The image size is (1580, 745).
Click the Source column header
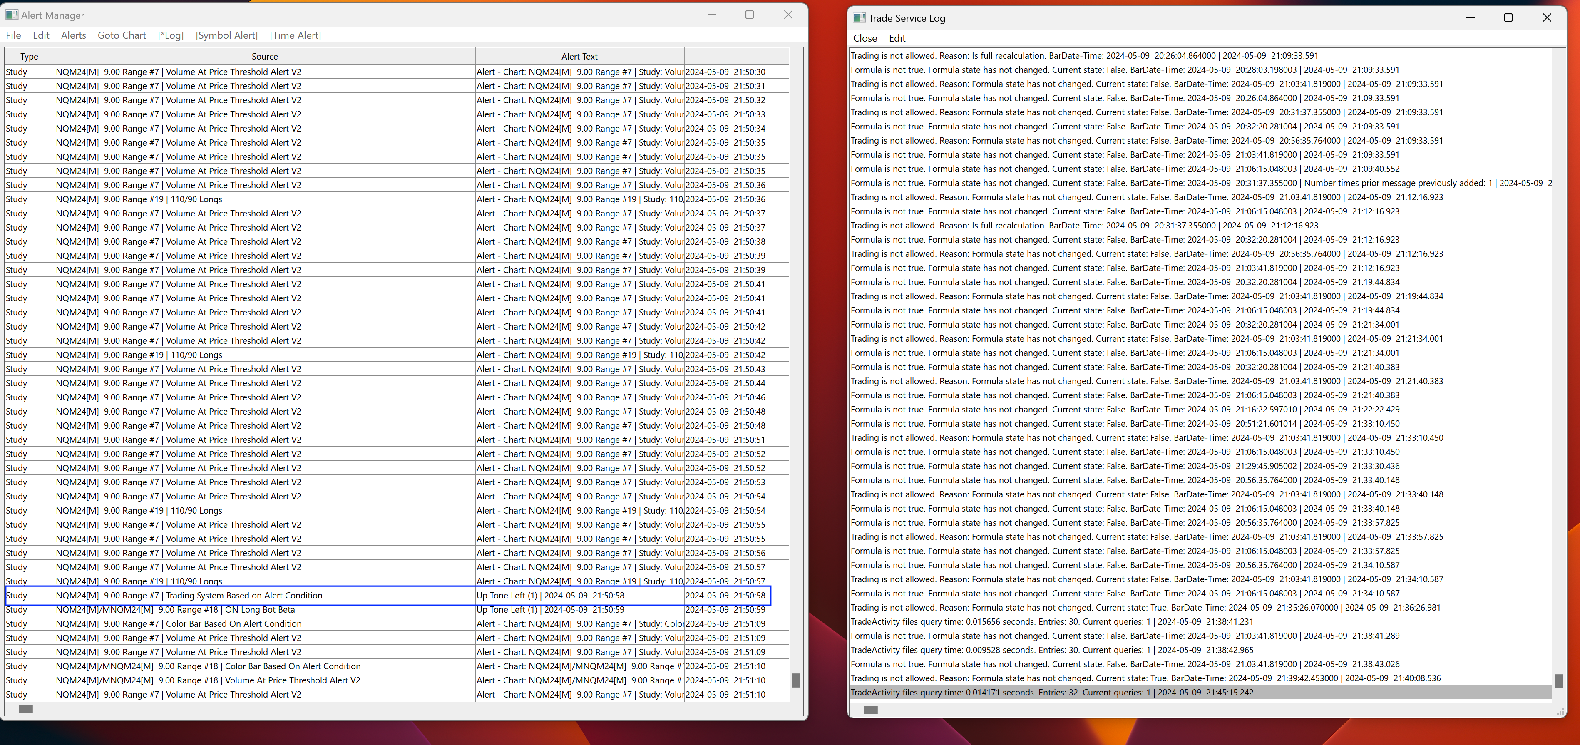click(264, 57)
